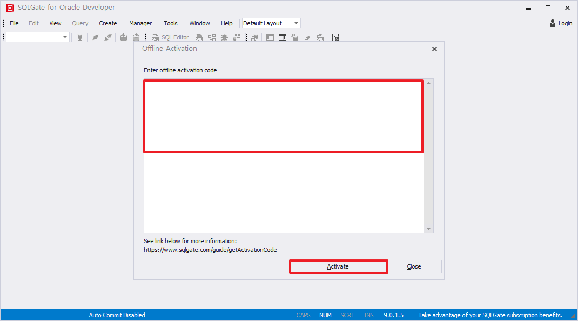Click the connect plug icon
This screenshot has height=321, width=578.
96,37
